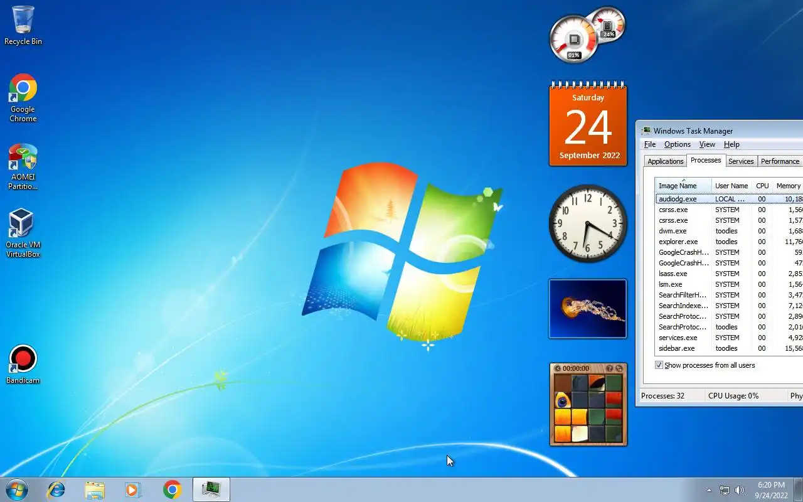Select the sidebar.exe process row
Image resolution: width=803 pixels, height=502 pixels.
pos(729,348)
